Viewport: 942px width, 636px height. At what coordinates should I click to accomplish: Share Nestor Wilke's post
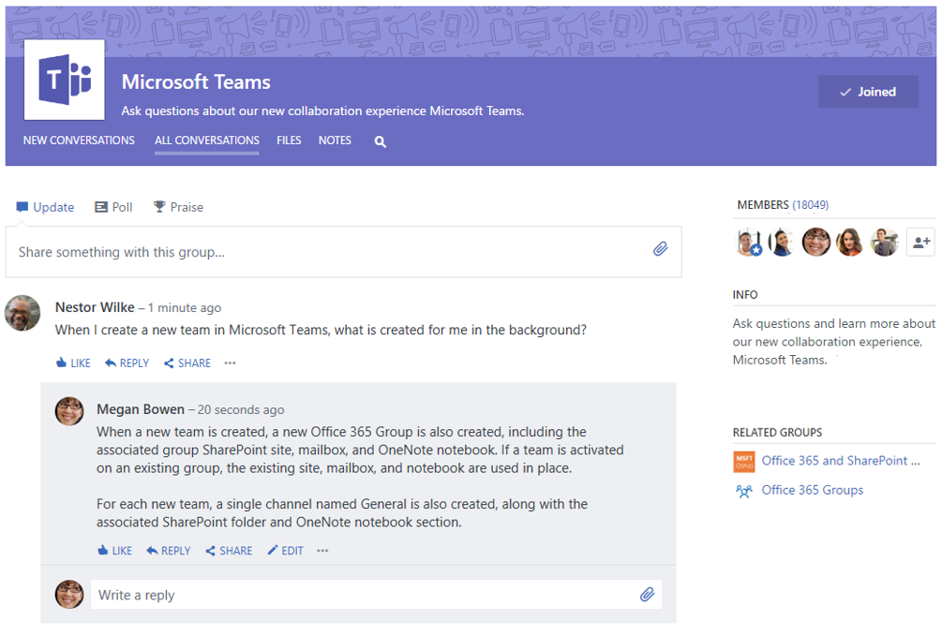(187, 362)
